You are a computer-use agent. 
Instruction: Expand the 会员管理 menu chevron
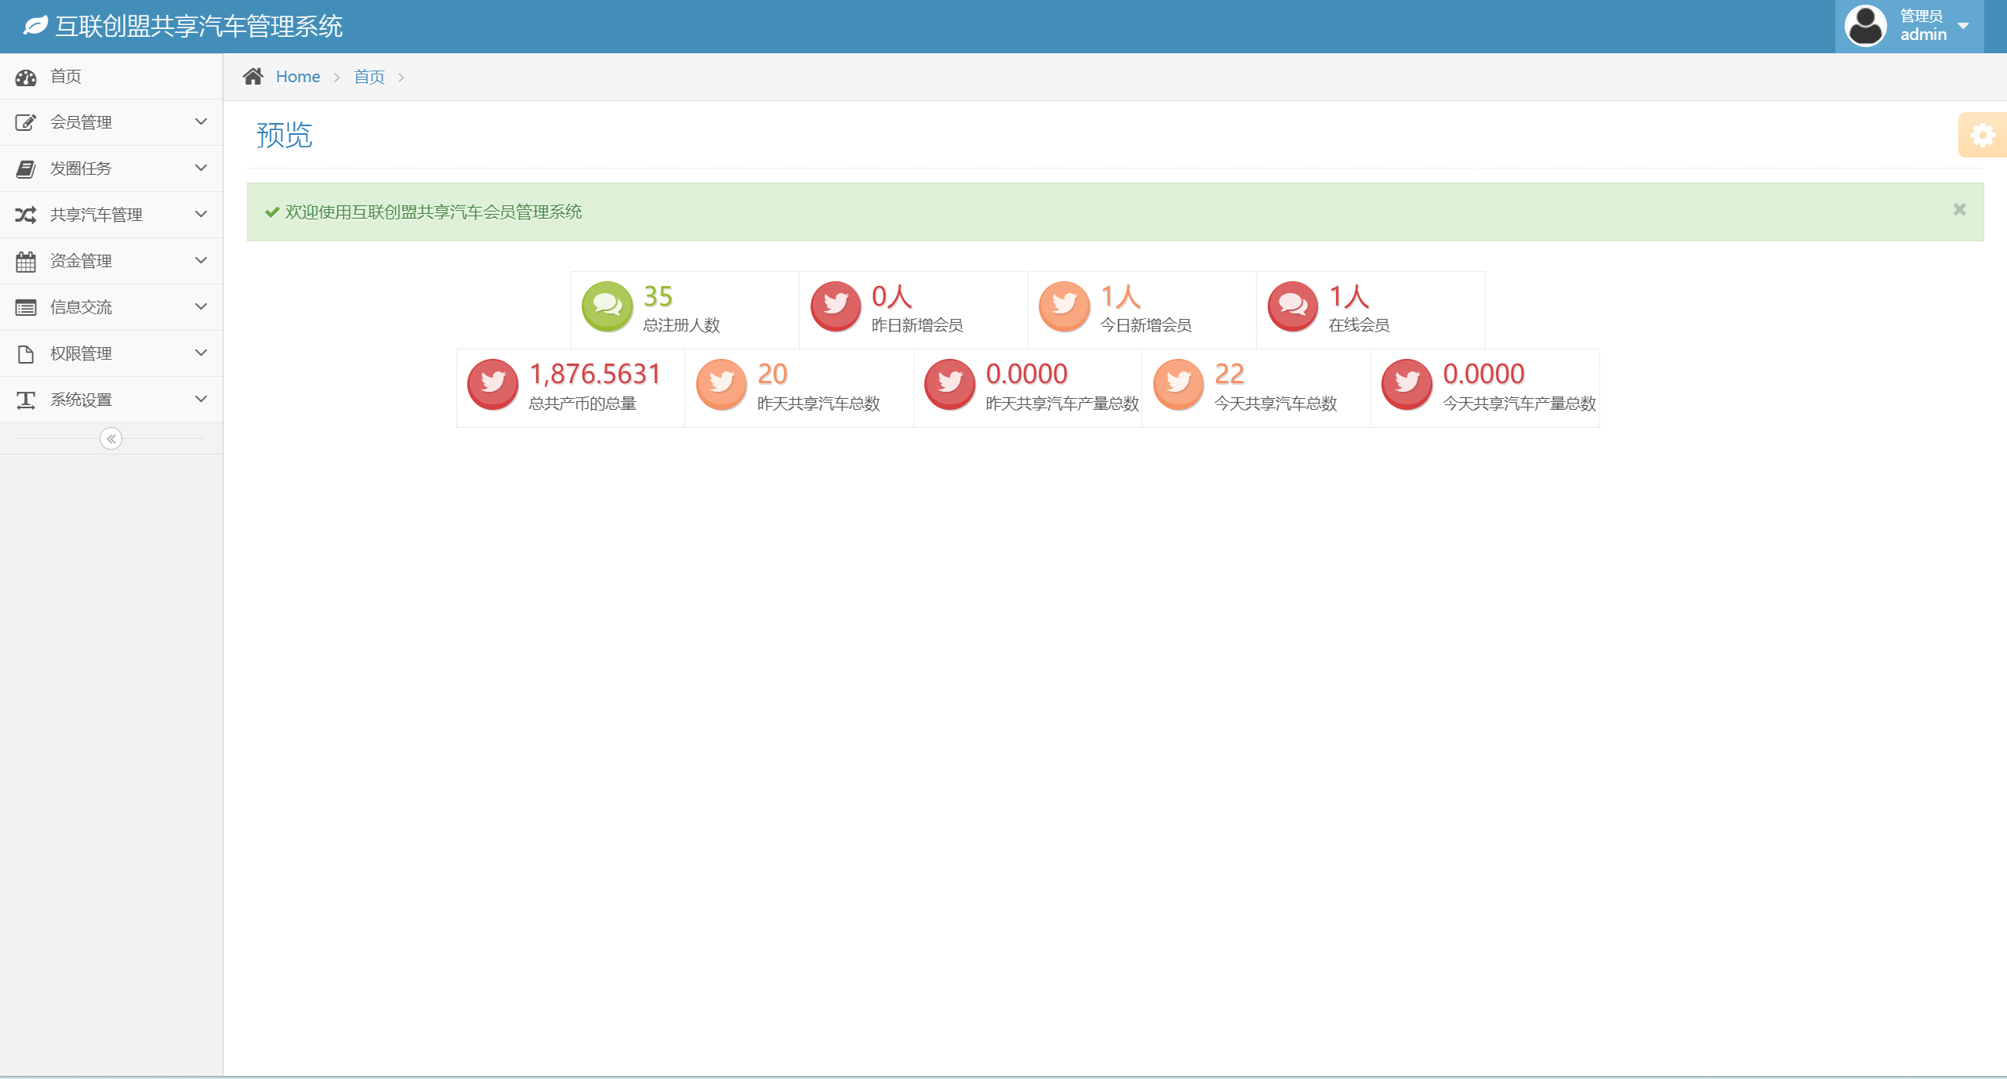click(x=201, y=122)
